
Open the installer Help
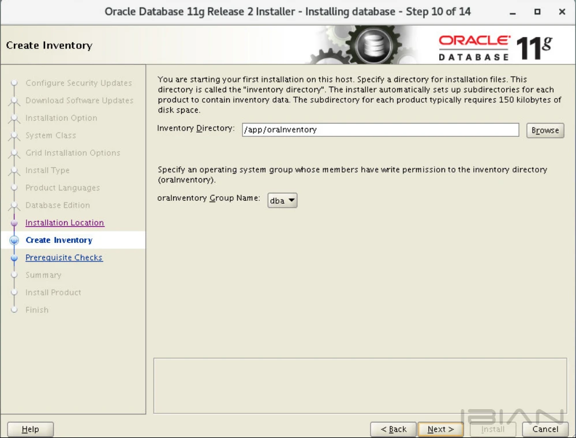30,429
